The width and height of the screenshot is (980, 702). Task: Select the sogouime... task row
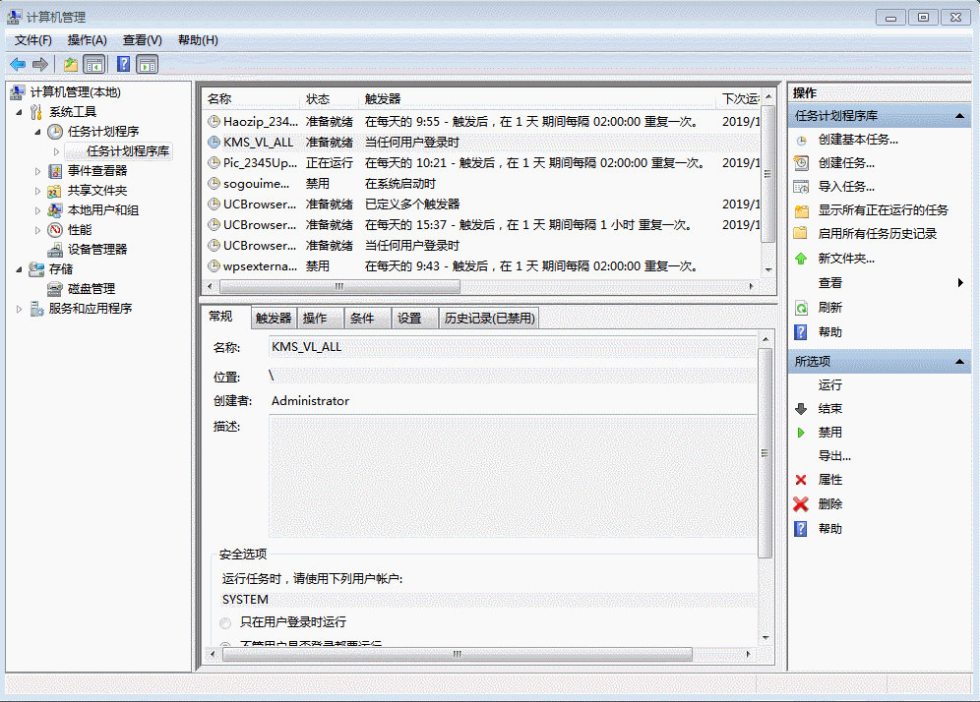click(x=481, y=184)
